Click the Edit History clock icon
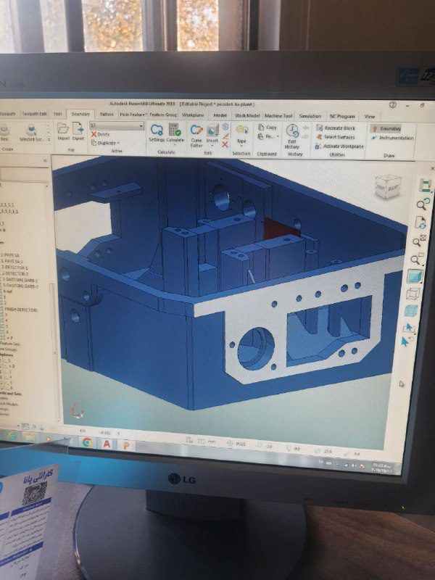 [x=292, y=133]
